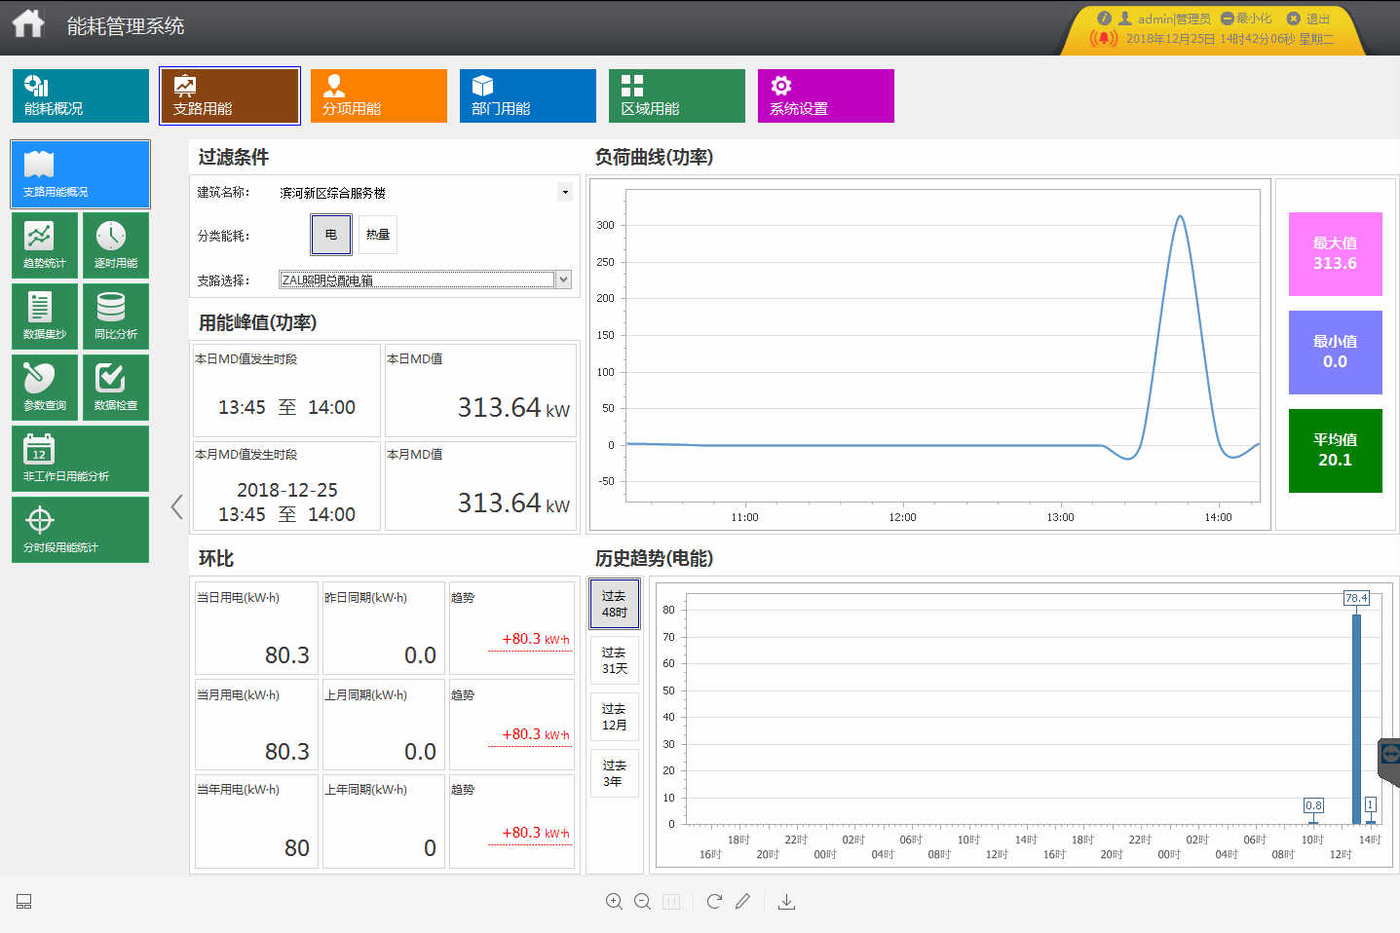Viewport: 1400px width, 933px height.
Task: Click the info icon in header
Action: coord(1104,18)
